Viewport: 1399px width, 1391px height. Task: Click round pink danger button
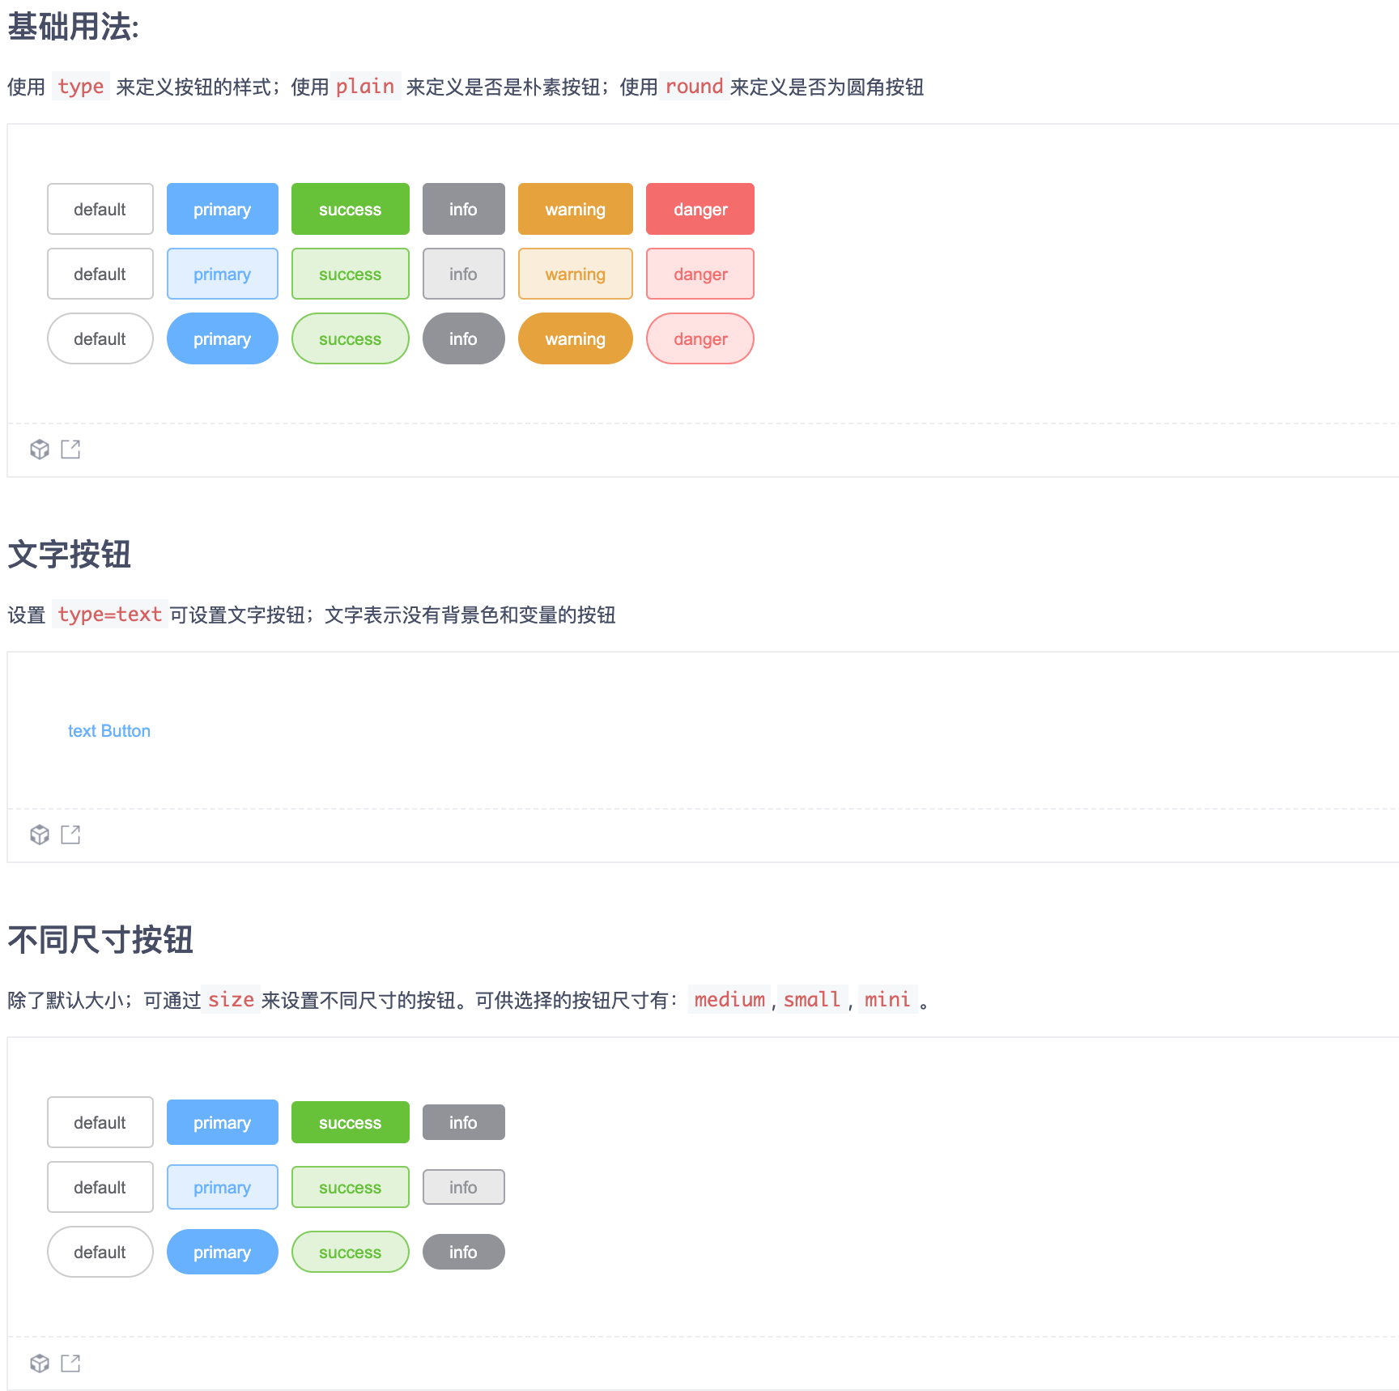(700, 338)
